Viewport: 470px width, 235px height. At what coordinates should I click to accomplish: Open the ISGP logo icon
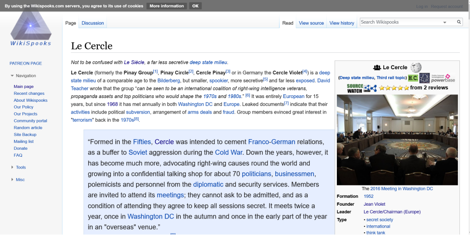424,78
